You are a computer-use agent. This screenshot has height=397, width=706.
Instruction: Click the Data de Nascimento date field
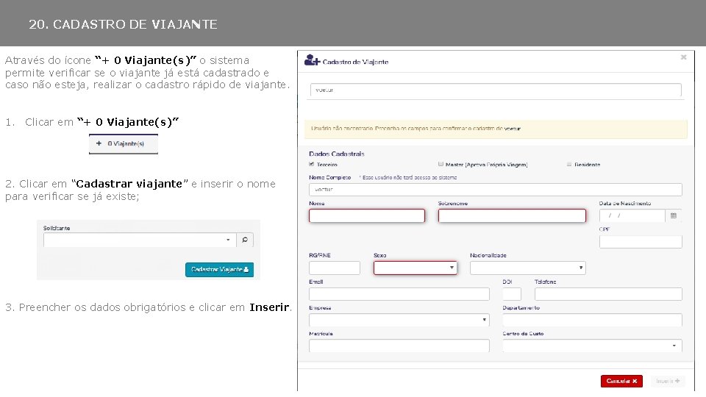point(632,215)
